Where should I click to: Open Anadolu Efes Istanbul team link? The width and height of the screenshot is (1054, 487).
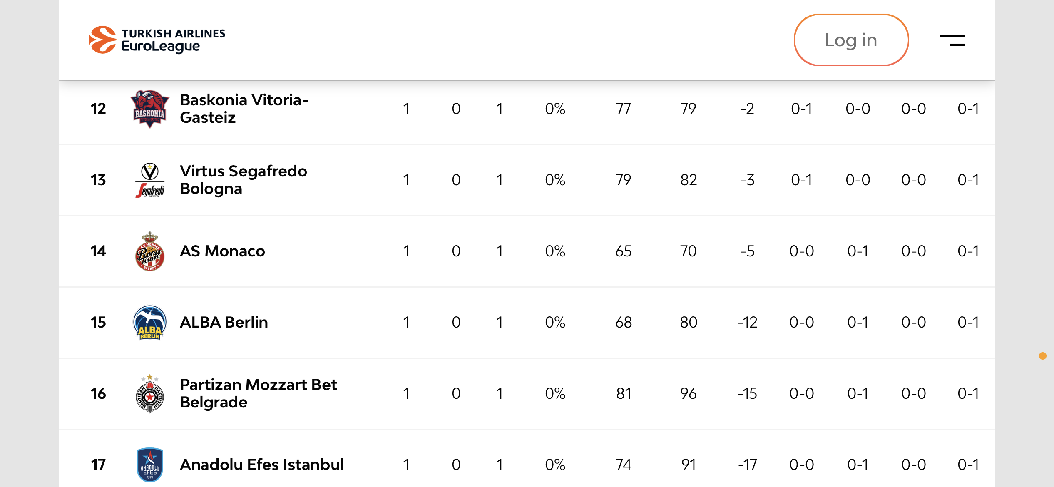pos(262,465)
